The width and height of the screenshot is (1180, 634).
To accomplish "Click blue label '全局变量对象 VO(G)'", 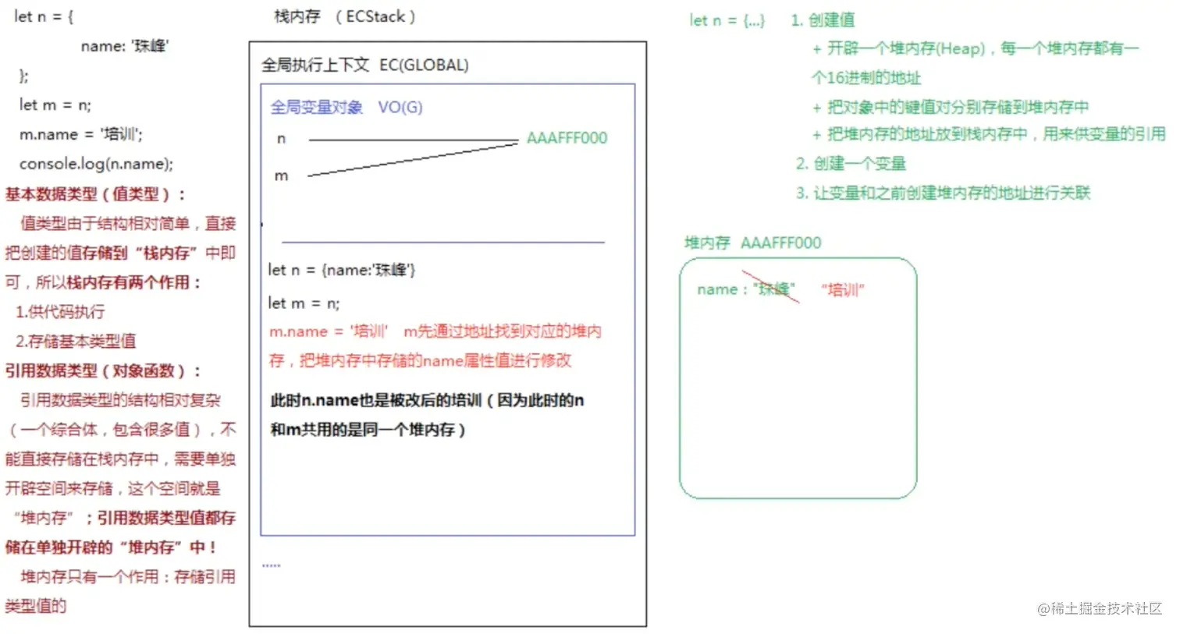I will (x=347, y=107).
